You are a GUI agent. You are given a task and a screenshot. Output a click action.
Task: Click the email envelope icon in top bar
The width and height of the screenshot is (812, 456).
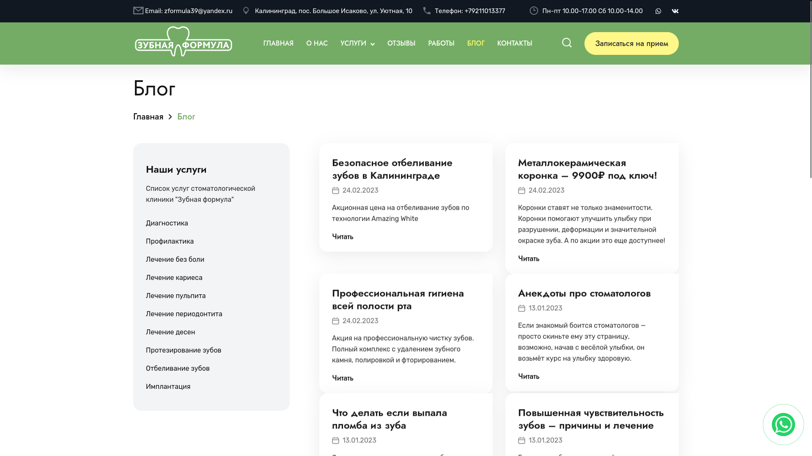[138, 11]
